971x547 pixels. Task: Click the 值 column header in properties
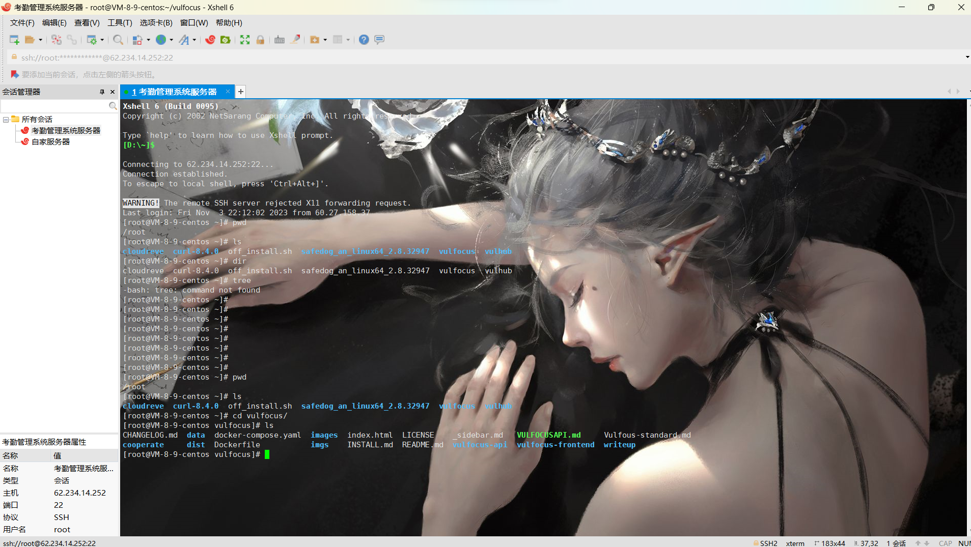click(x=85, y=455)
